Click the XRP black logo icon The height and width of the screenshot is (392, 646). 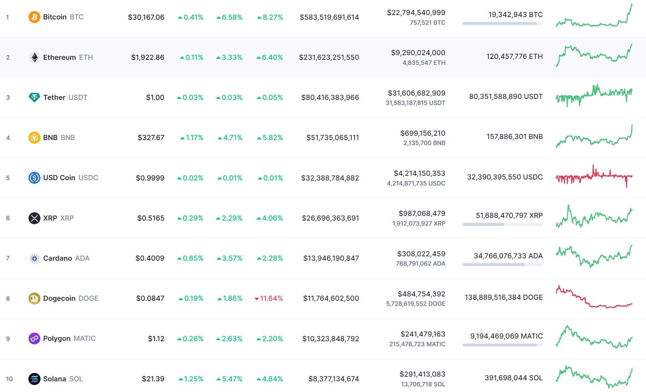pos(34,218)
